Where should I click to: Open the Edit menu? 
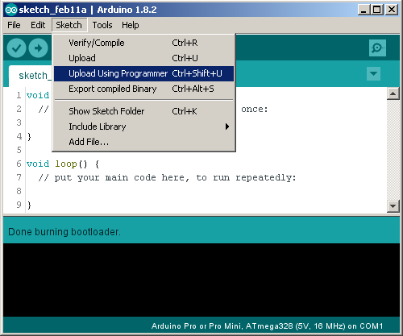[38, 25]
